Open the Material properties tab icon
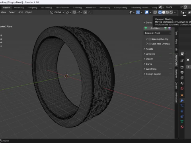This screenshot has height=143, width=191. point(182,127)
